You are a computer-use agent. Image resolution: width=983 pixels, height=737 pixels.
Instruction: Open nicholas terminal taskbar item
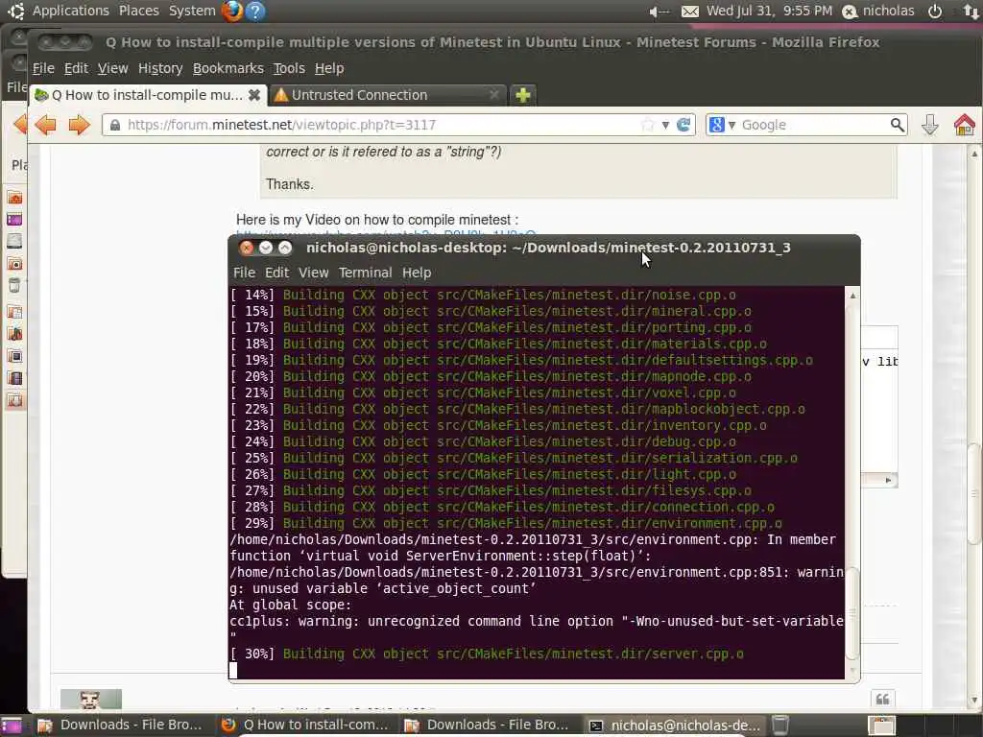(675, 725)
